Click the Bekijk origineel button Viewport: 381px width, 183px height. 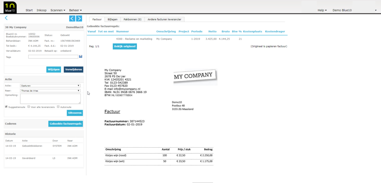point(125,46)
